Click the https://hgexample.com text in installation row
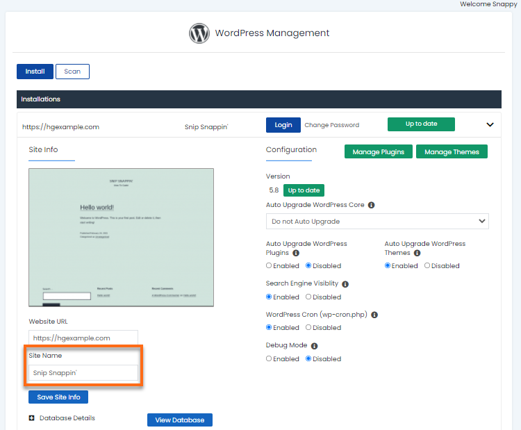Image resolution: width=521 pixels, height=430 pixels. click(61, 127)
